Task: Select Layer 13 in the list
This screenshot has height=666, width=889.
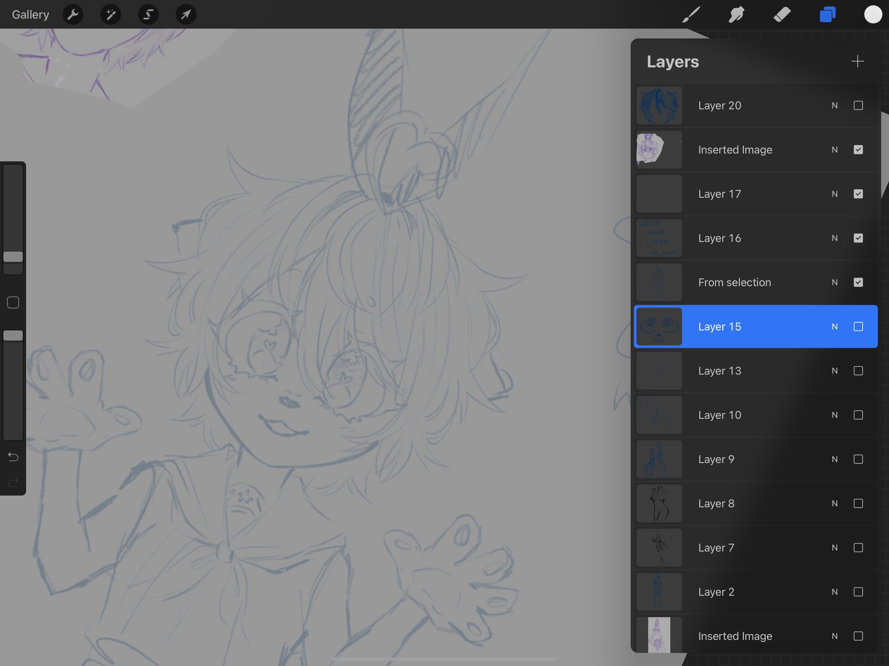Action: pos(738,371)
